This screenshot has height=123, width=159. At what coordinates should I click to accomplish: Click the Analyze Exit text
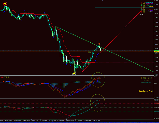(x=146, y=91)
